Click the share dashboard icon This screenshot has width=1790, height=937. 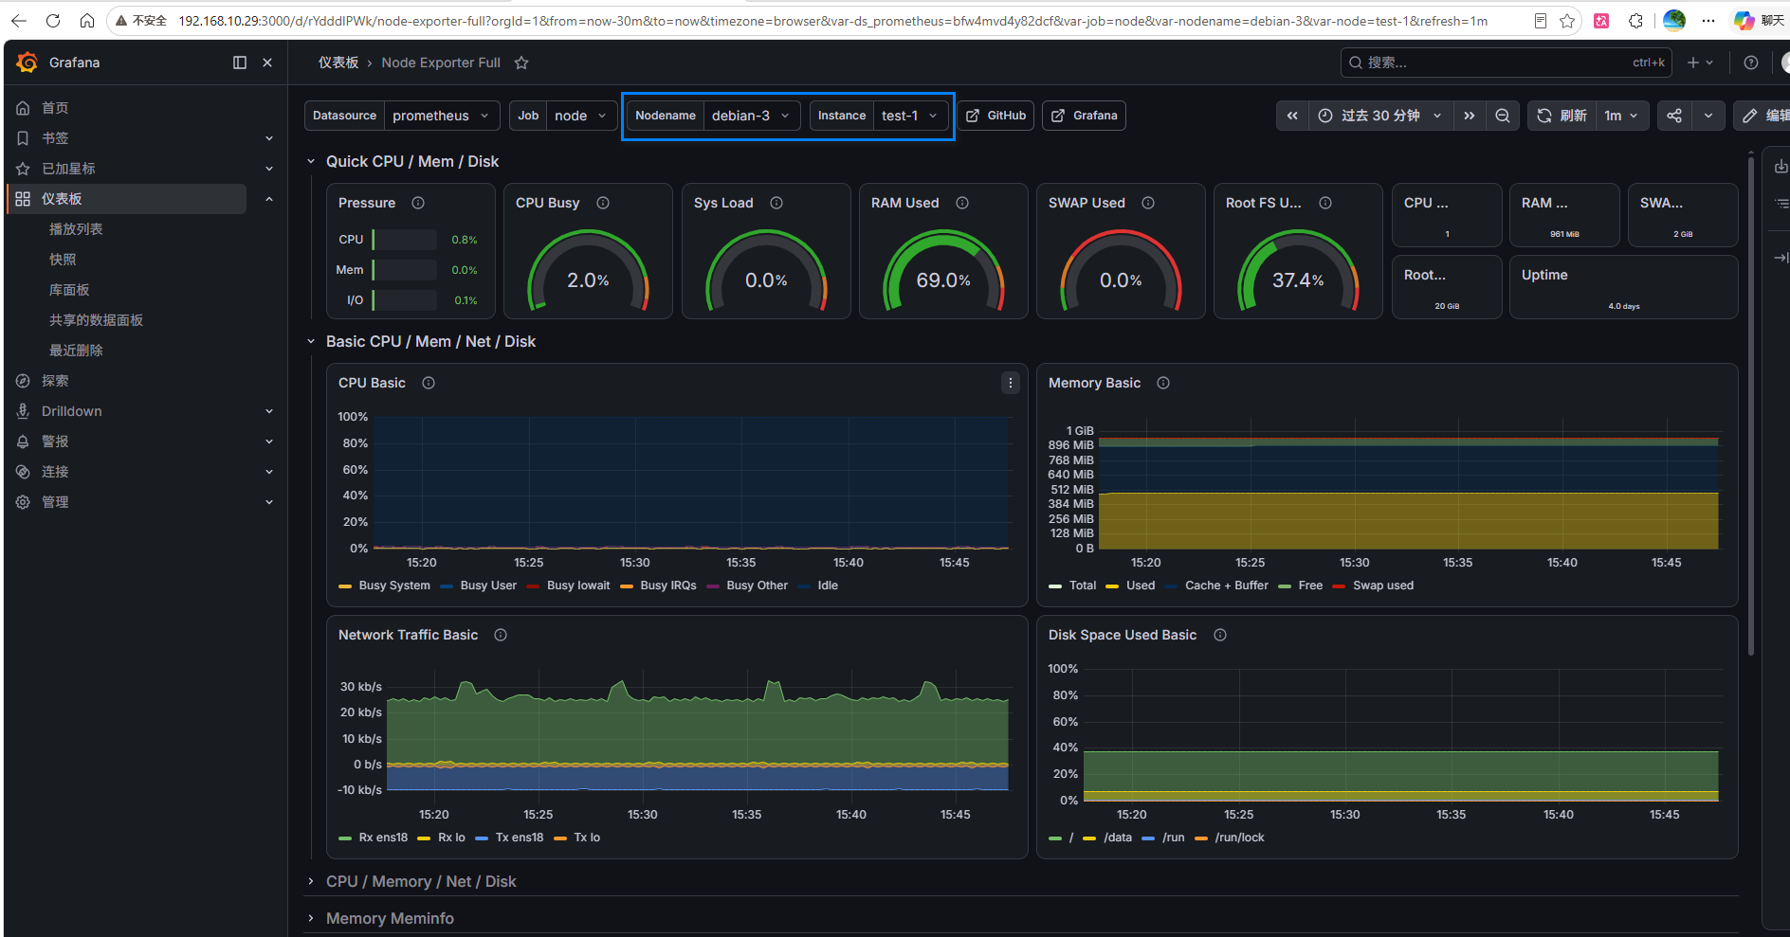(x=1674, y=116)
